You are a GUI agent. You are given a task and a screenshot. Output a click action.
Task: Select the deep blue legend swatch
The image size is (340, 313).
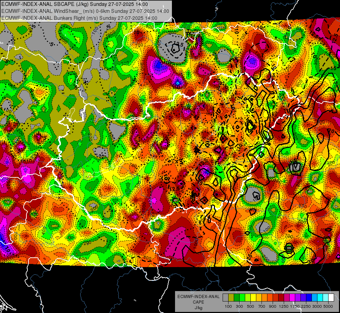[309, 297]
